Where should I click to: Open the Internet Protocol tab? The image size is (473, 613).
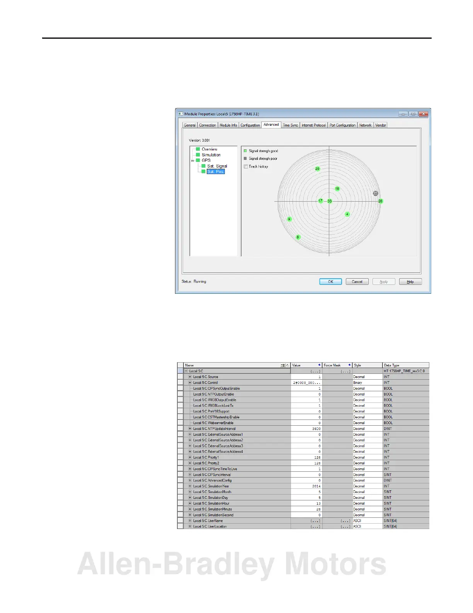[x=314, y=125]
